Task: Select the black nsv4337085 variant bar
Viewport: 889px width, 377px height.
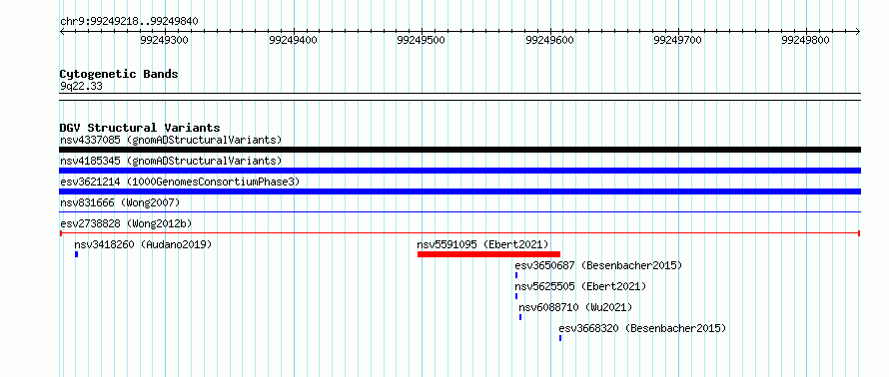Action: tap(459, 150)
